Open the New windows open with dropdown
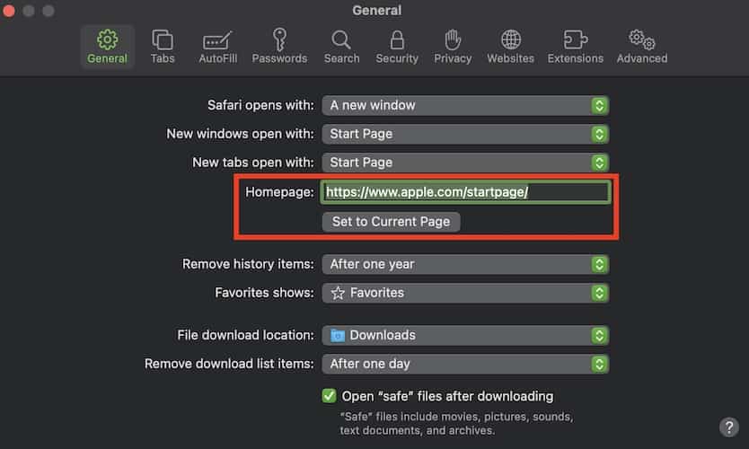Image resolution: width=749 pixels, height=449 pixels. coord(465,134)
